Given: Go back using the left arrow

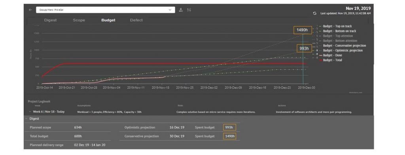Looking at the screenshot, I should tap(30, 10).
